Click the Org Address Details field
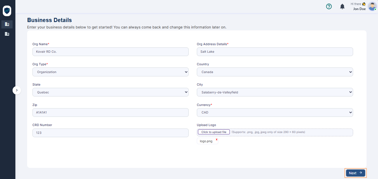 pos(275,52)
